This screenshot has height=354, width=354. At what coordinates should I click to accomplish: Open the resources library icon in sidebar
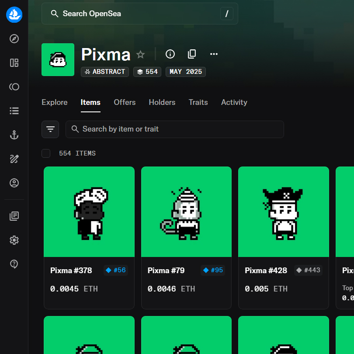pos(14,216)
